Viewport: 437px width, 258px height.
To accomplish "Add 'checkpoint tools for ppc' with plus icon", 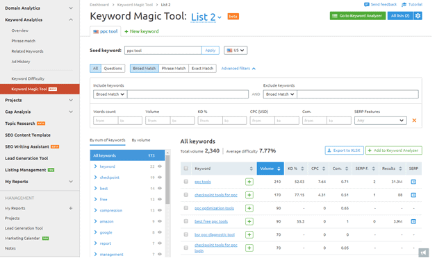I will (x=249, y=195).
